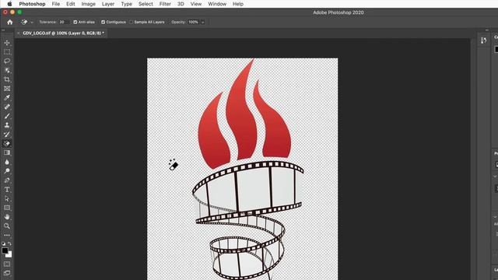Select the Zoom tool
Image resolution: width=498 pixels, height=280 pixels.
coord(7,226)
